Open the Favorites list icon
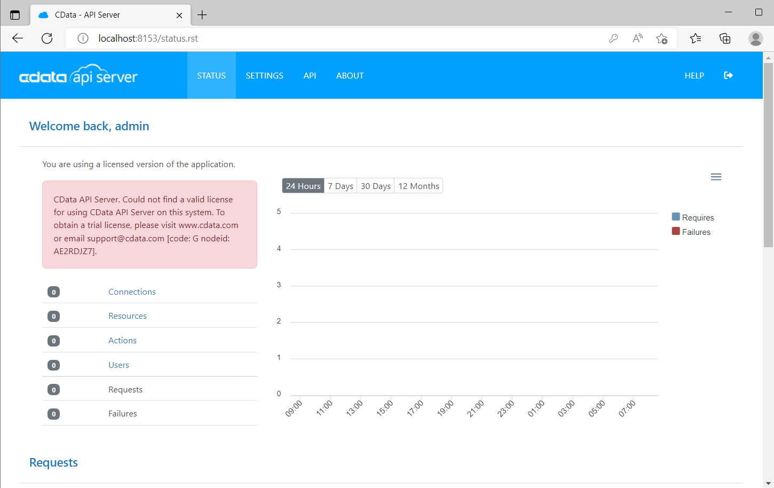 [x=696, y=38]
